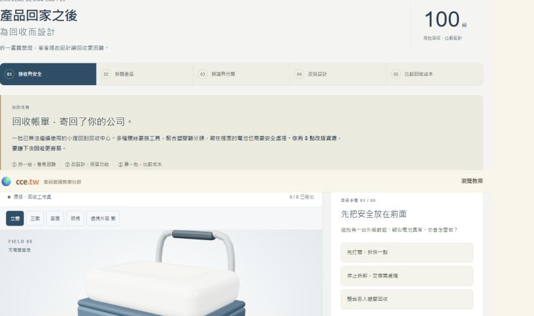Click the subtitle 為回收而設計

pos(28,32)
